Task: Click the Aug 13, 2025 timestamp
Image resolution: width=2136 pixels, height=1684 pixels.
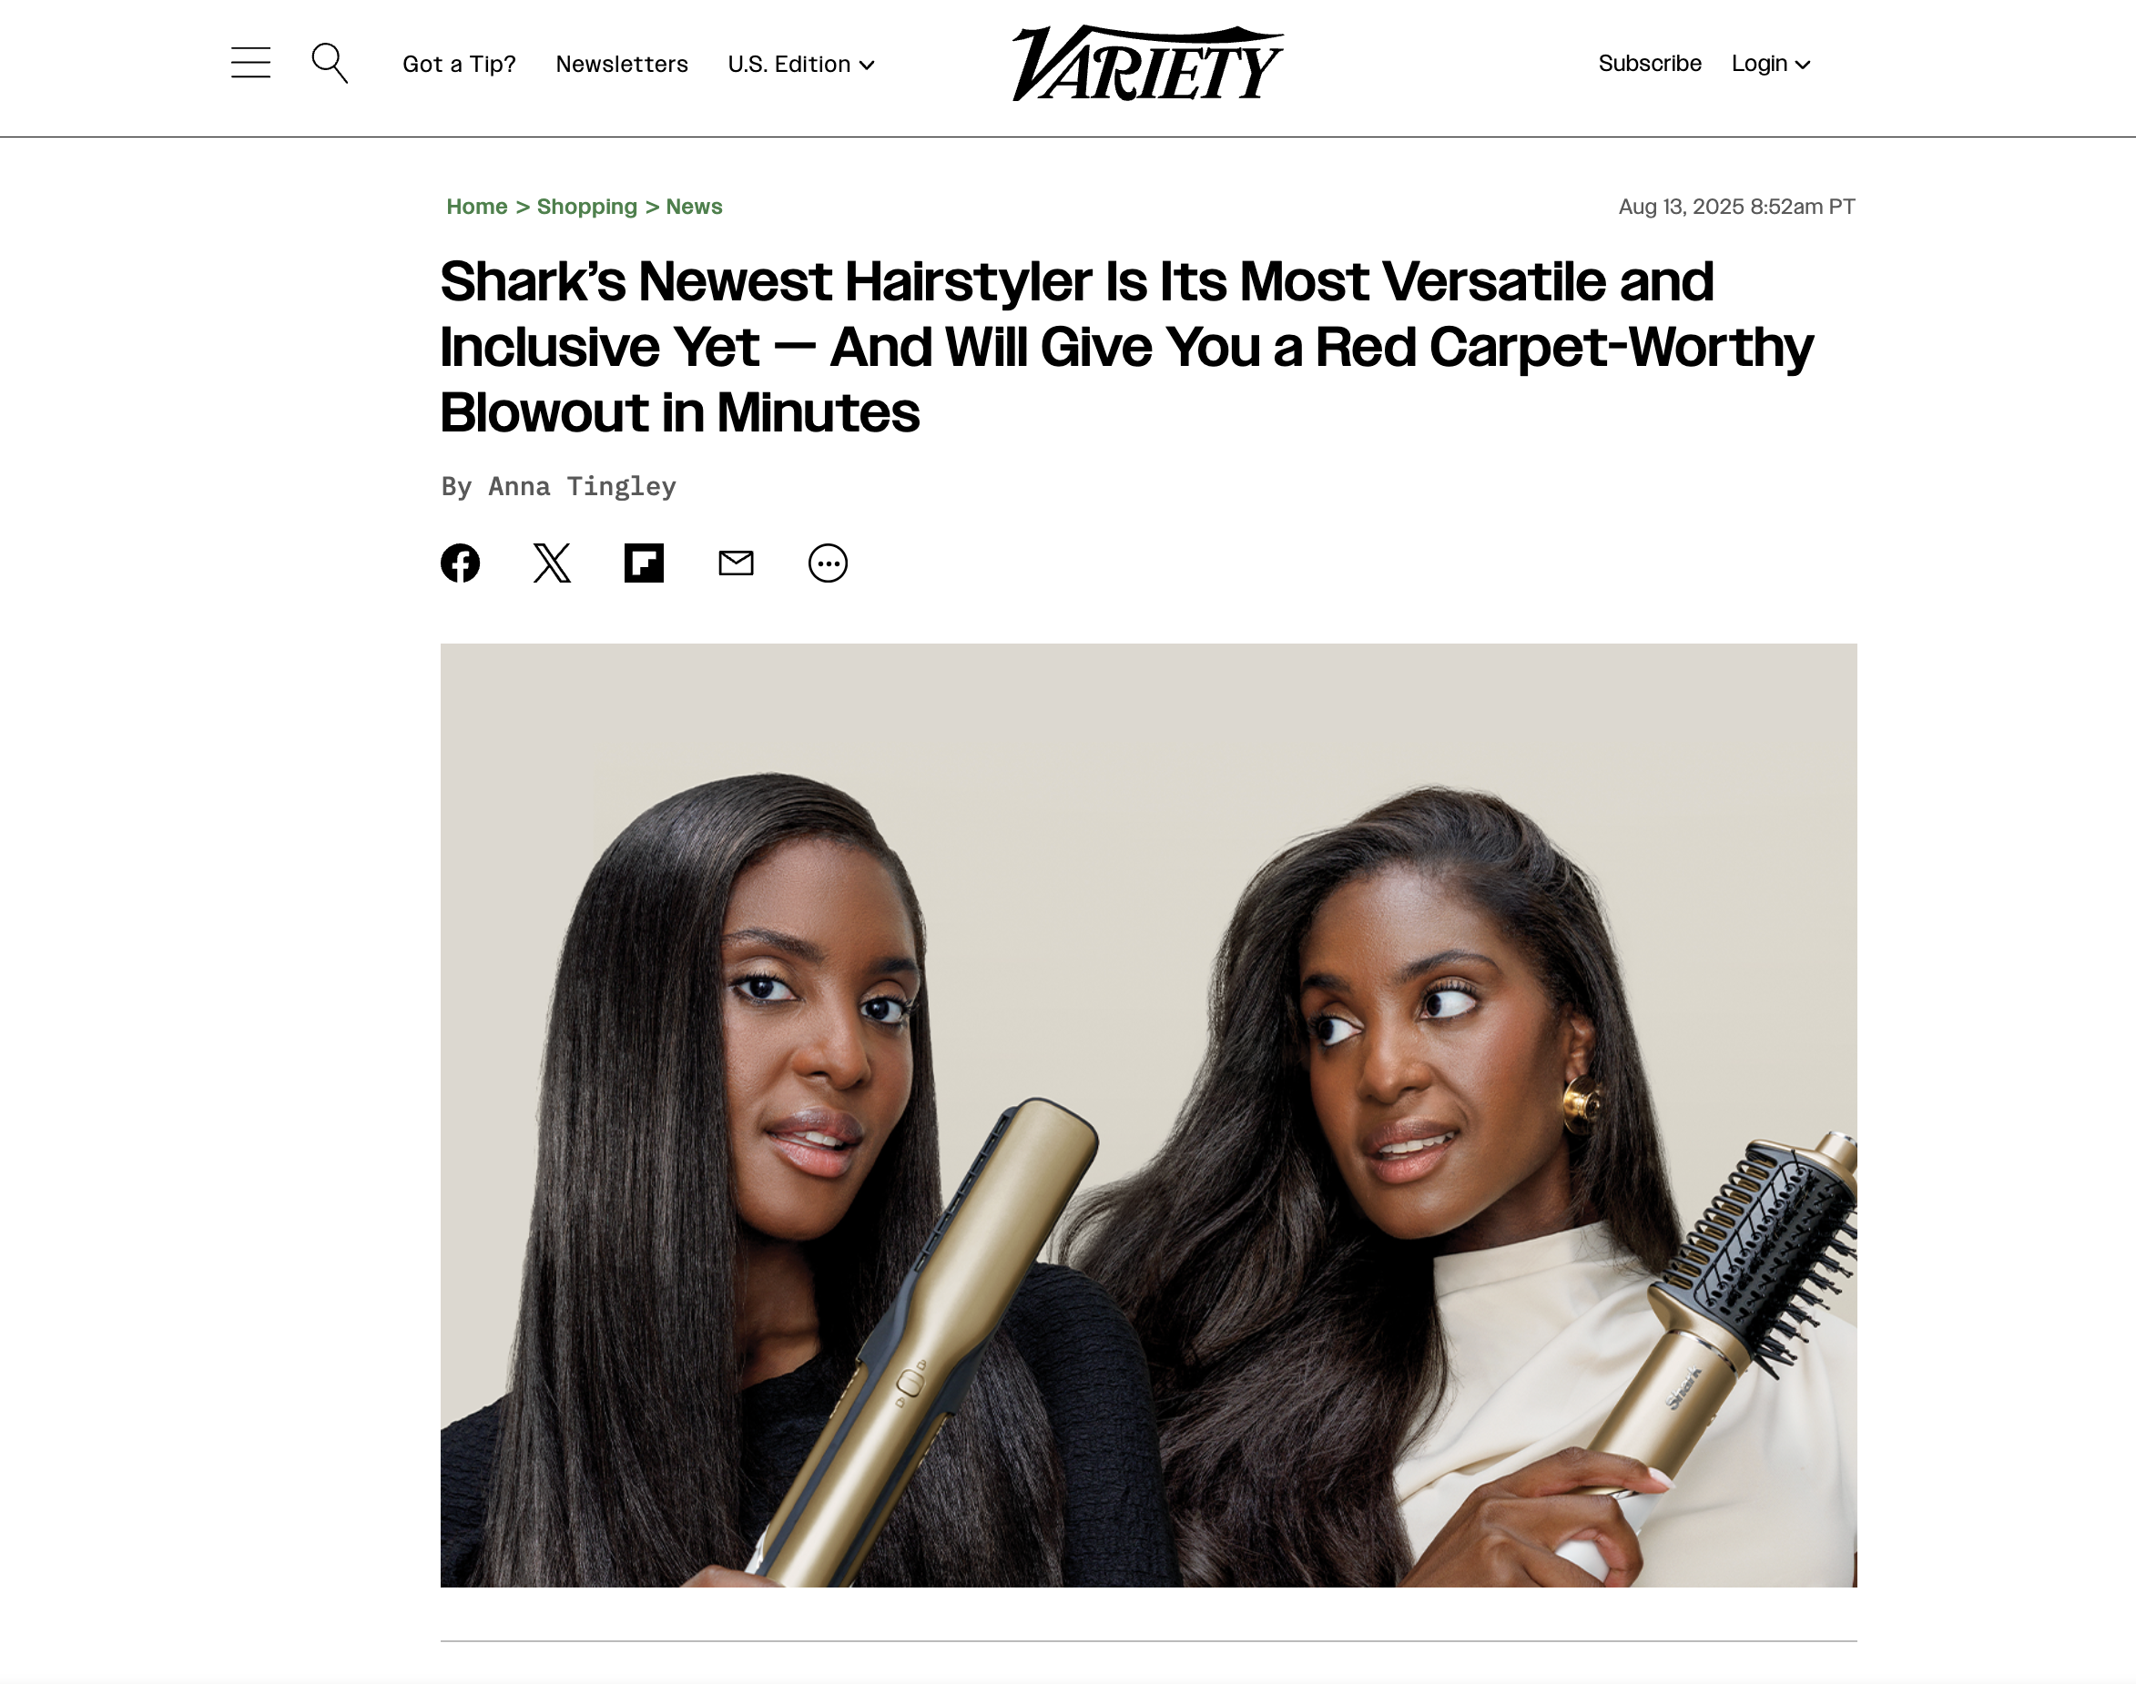Action: [1736, 206]
